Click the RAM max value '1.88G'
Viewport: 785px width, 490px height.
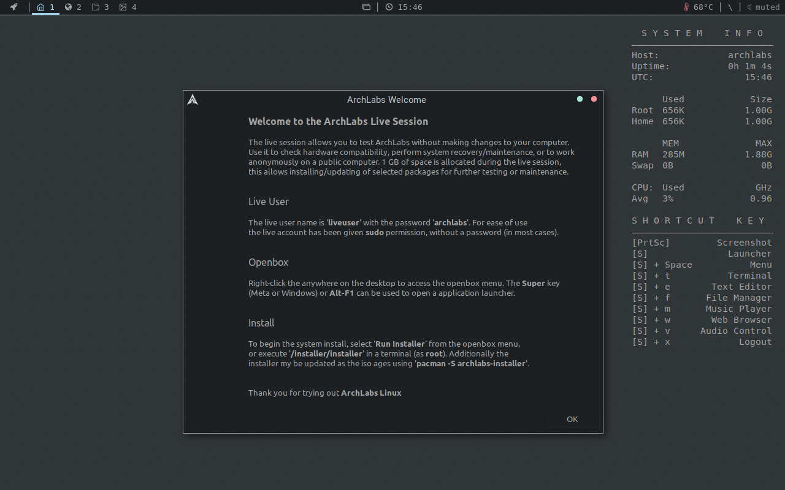[x=758, y=154]
